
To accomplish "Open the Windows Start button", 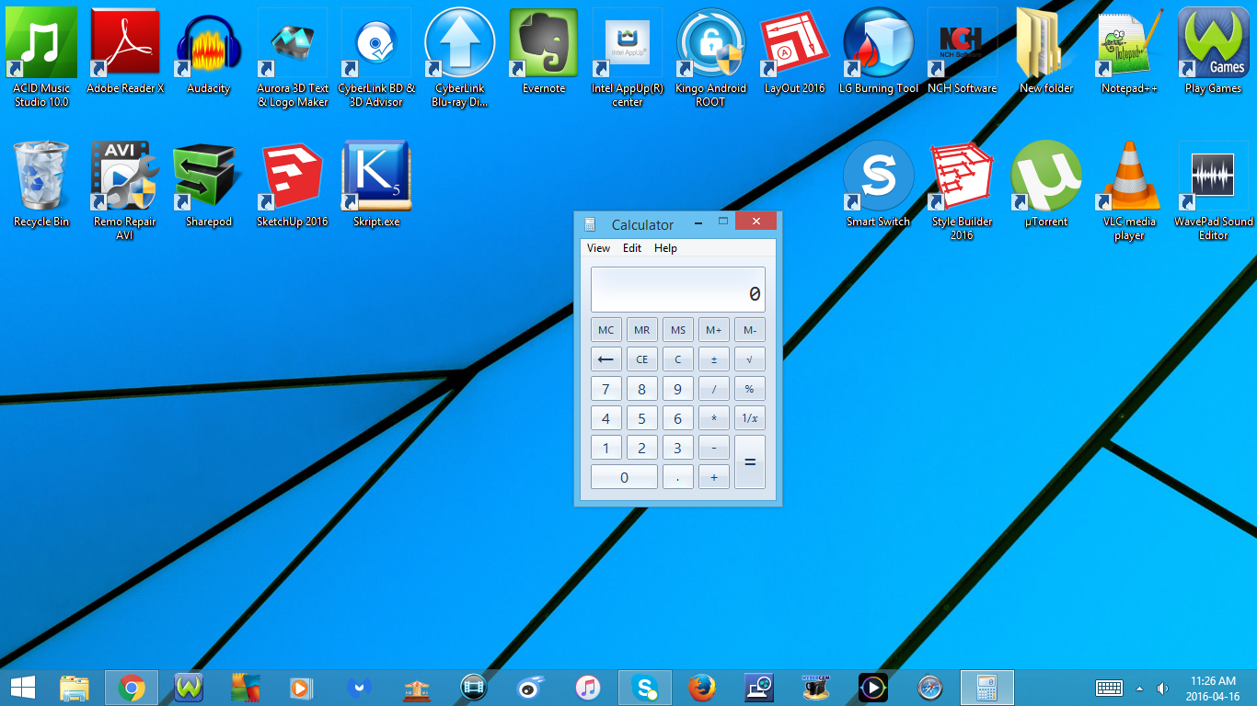I will pyautogui.click(x=23, y=687).
